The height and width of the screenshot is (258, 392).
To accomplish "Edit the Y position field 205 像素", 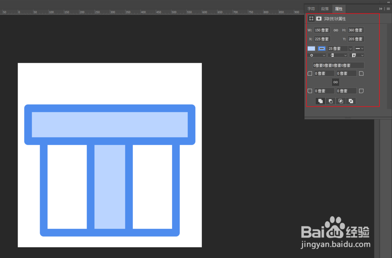I will tap(356, 39).
